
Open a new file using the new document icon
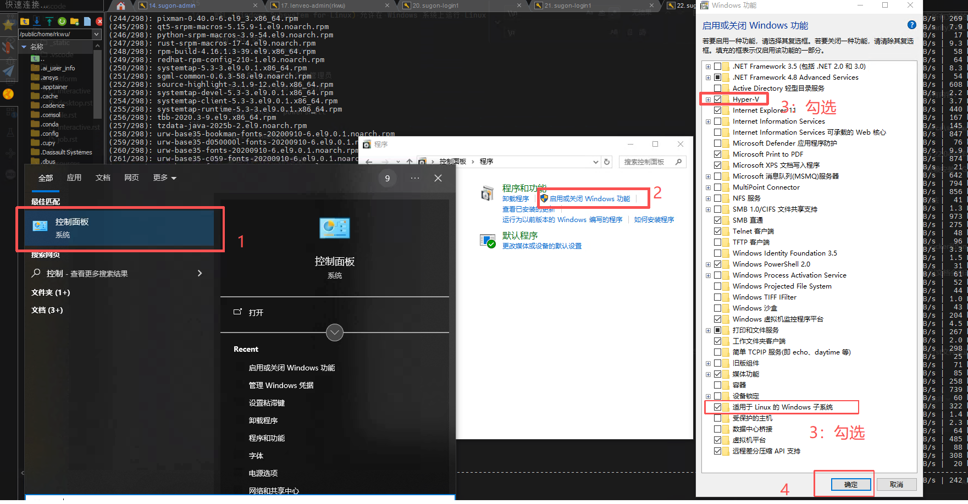point(88,21)
